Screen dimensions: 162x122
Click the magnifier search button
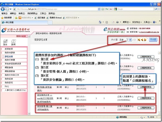(156, 9)
